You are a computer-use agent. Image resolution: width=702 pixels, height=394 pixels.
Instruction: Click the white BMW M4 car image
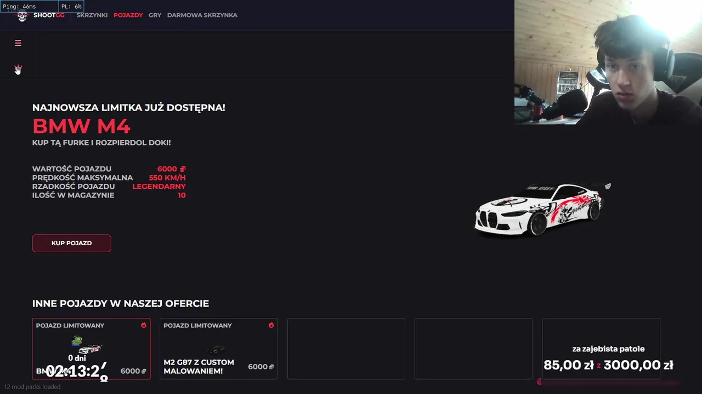[542, 209]
